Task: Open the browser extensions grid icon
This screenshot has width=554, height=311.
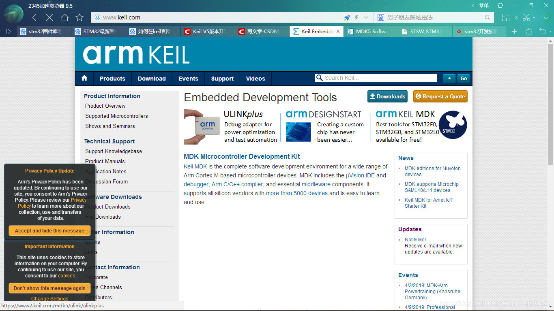Action: [x=505, y=17]
